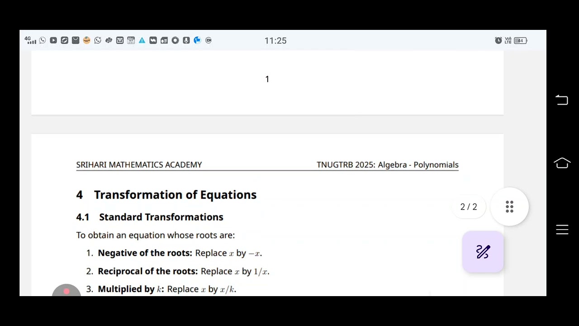Tap the alarm clock status icon

click(x=498, y=40)
